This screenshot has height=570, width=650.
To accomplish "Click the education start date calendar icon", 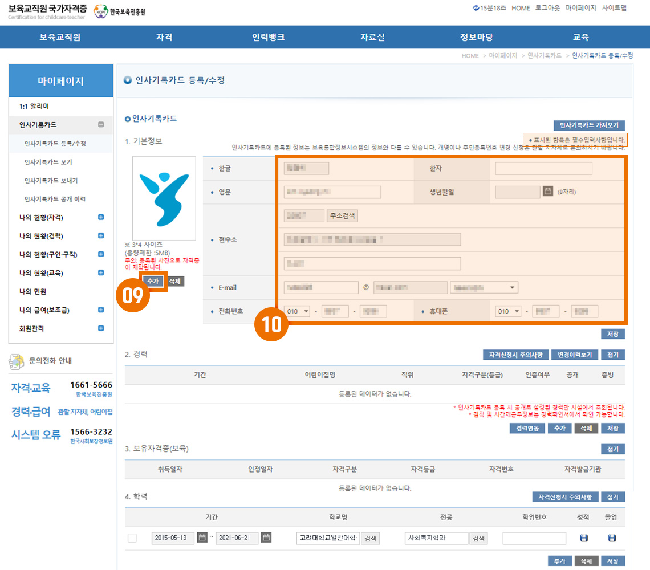I will [x=202, y=538].
